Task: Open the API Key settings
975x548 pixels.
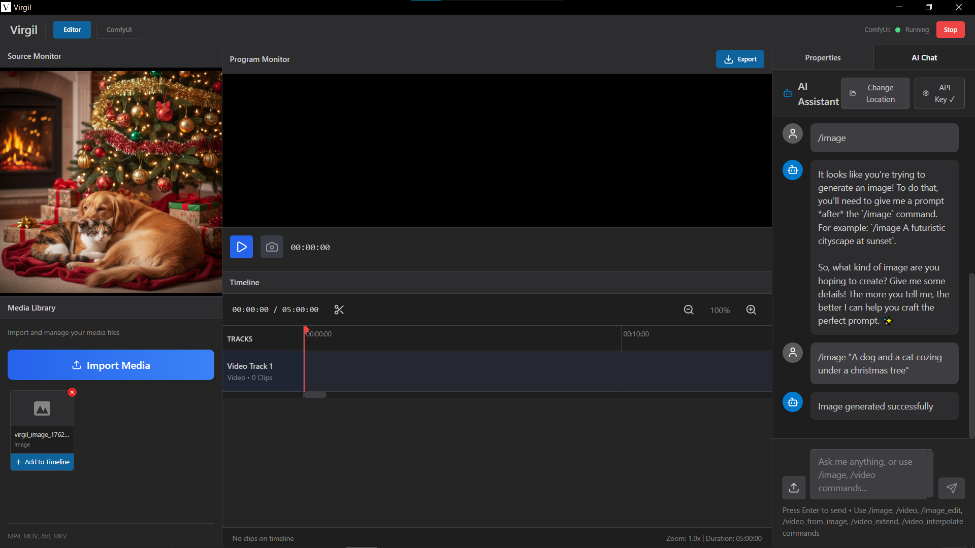Action: point(939,93)
